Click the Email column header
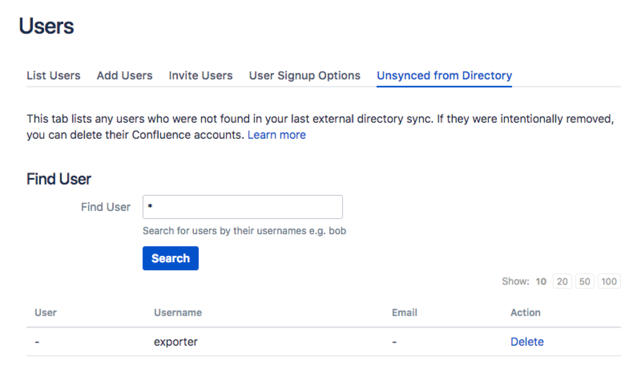 (x=404, y=312)
